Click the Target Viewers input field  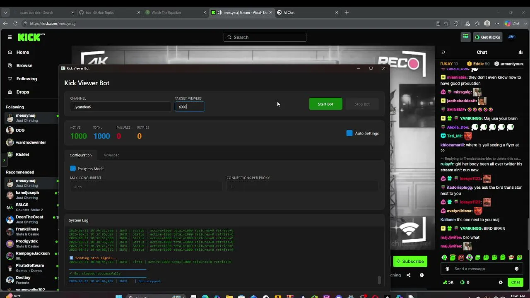(x=190, y=107)
